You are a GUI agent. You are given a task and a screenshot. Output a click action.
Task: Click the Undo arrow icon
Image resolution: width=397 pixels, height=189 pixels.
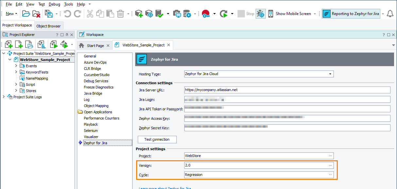click(x=67, y=14)
